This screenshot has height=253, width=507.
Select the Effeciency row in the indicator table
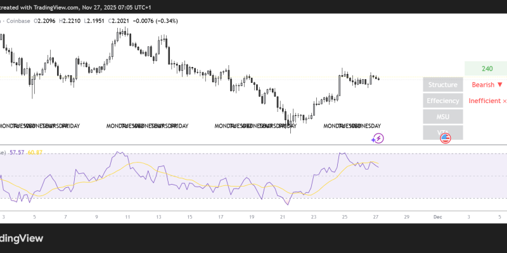click(442, 101)
